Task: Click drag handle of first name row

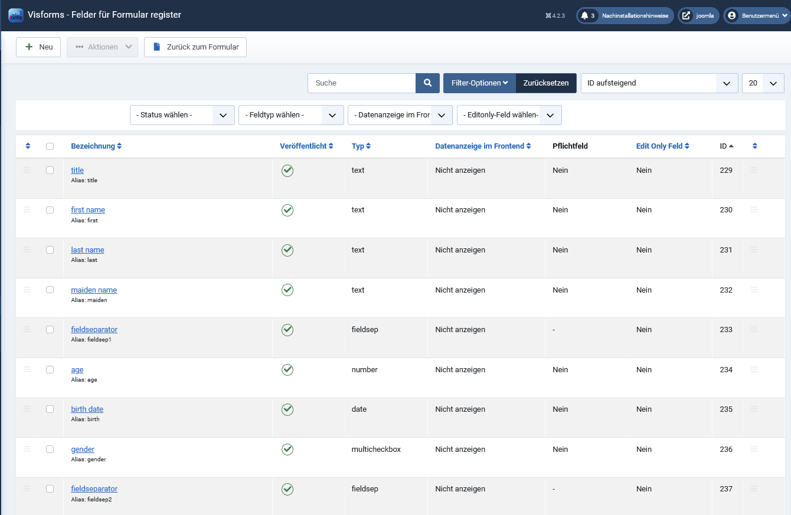Action: (x=27, y=210)
